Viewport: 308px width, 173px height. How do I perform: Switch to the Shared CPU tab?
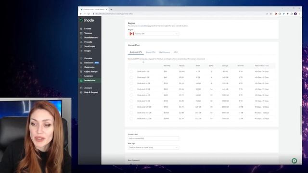[x=151, y=52]
